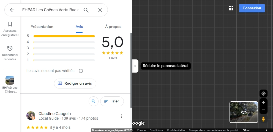This screenshot has width=273, height=132.
Task: Click the search field text EHPAD Les Chênes Verts
Action: click(x=50, y=10)
